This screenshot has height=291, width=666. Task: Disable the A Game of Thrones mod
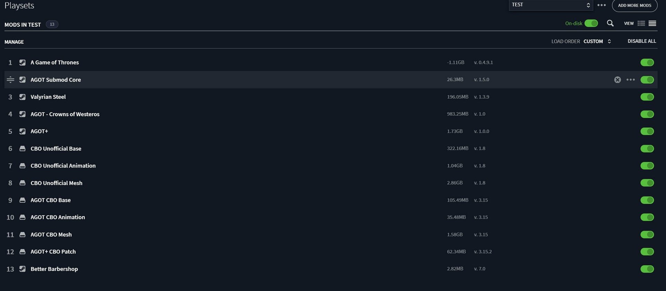[647, 62]
